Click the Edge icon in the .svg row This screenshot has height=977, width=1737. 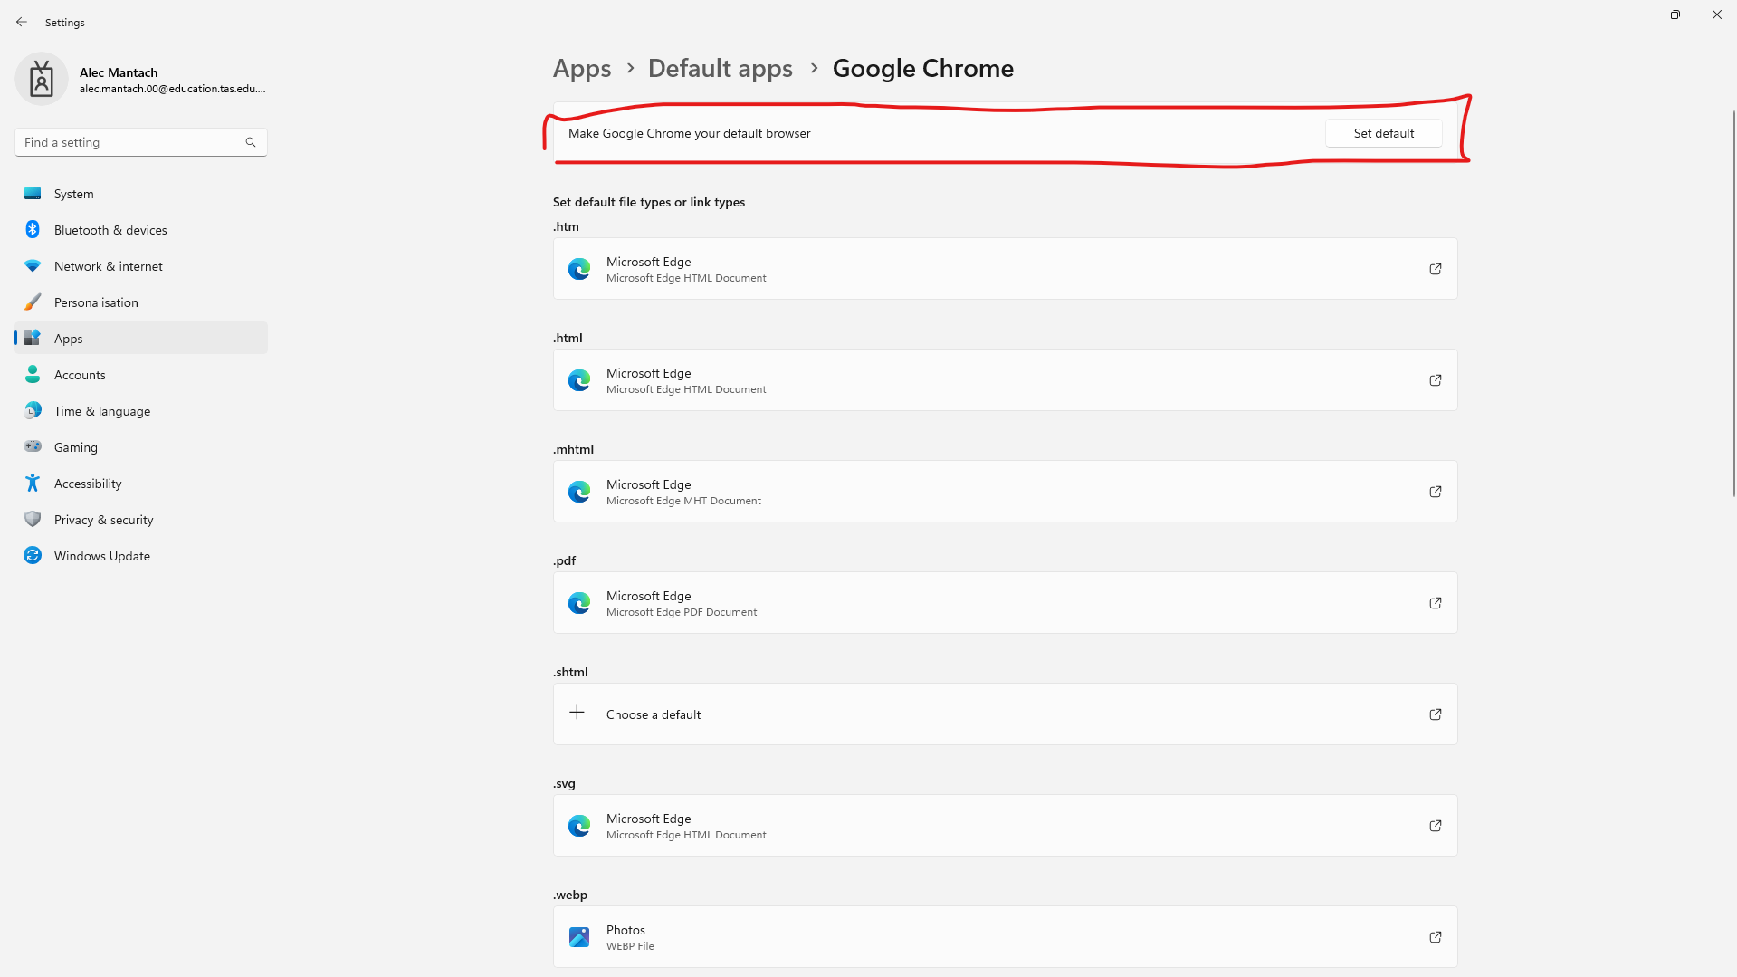[579, 826]
